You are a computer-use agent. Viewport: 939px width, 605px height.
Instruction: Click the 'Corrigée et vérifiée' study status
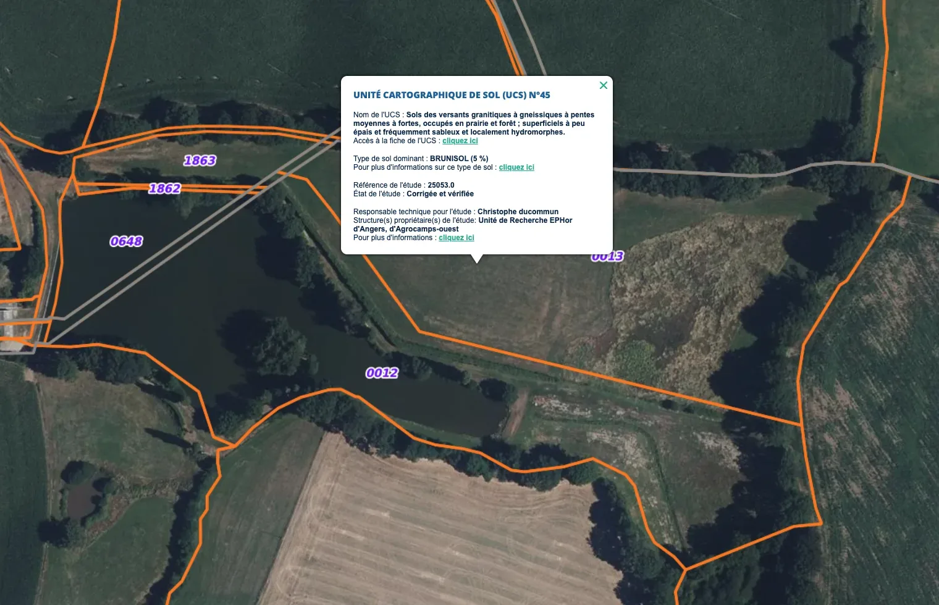coord(440,194)
